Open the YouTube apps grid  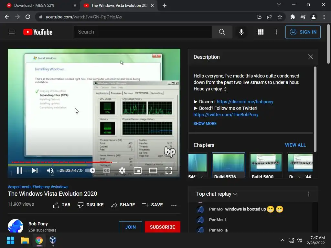[x=261, y=32]
